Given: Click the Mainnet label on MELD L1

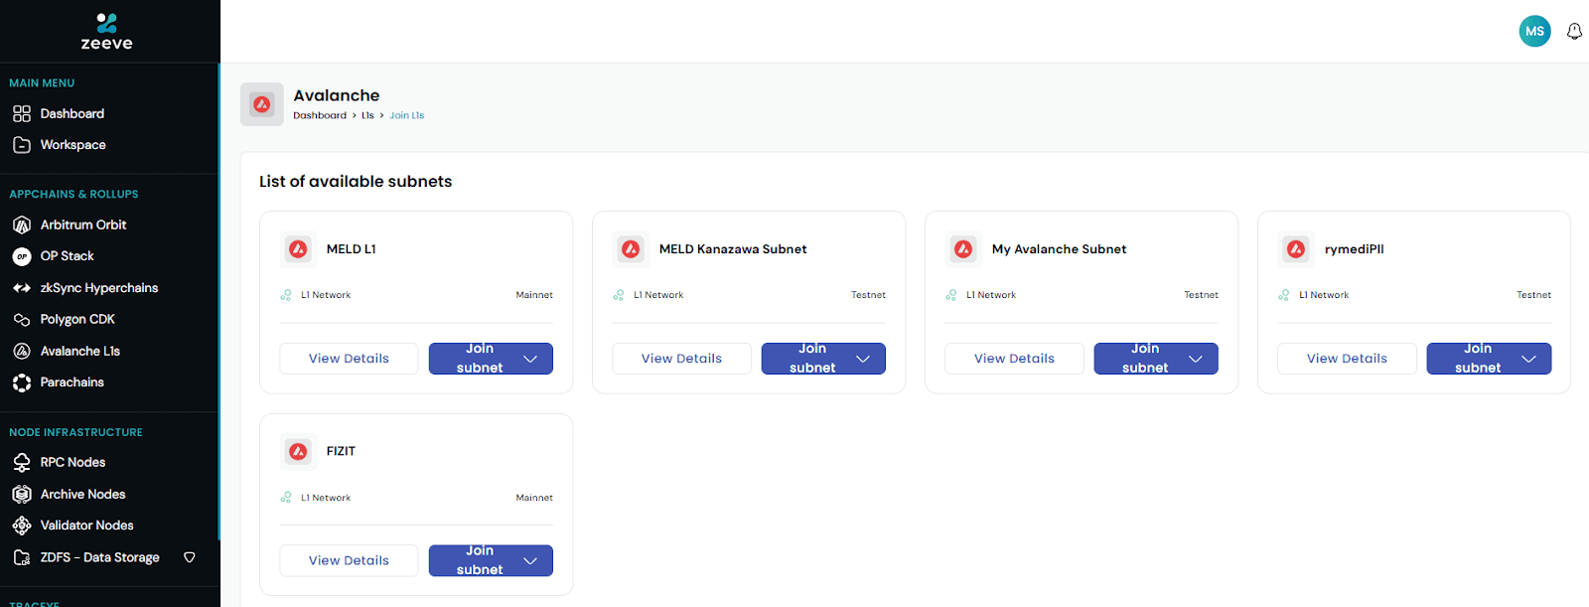Looking at the screenshot, I should click(x=534, y=295).
